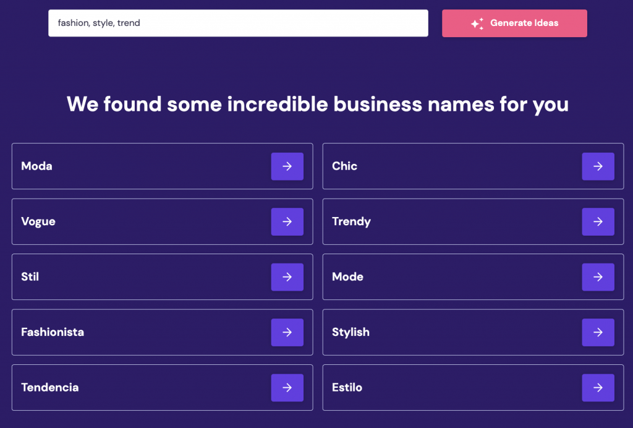633x428 pixels.
Task: Click the sparkle icon on Generate Ideas button
Action: tap(476, 23)
